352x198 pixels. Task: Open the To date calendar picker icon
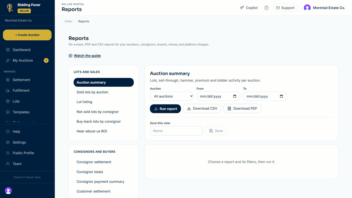[x=281, y=96]
